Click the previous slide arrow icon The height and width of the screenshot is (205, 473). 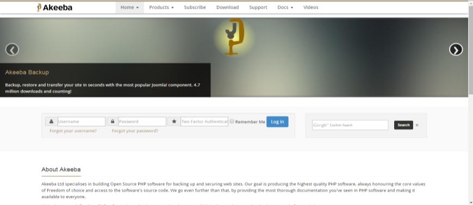click(12, 49)
